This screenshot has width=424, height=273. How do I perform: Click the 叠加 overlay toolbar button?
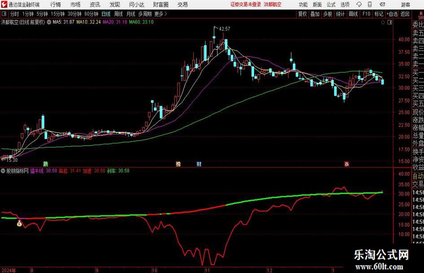tap(315, 14)
